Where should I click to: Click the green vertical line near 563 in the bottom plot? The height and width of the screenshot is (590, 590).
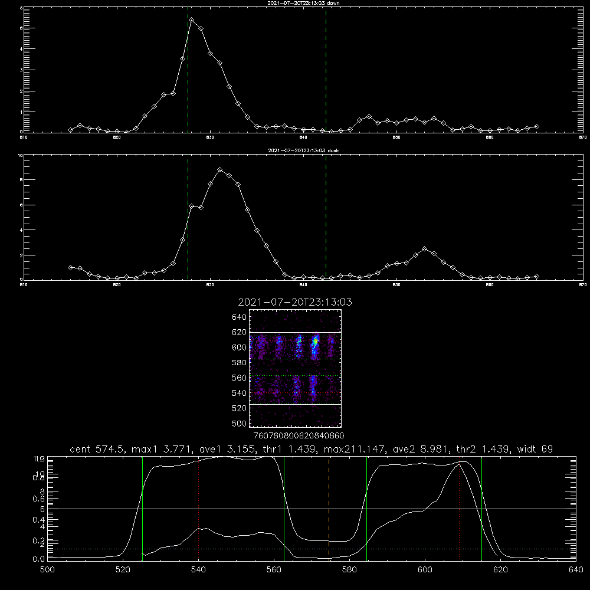[284, 508]
